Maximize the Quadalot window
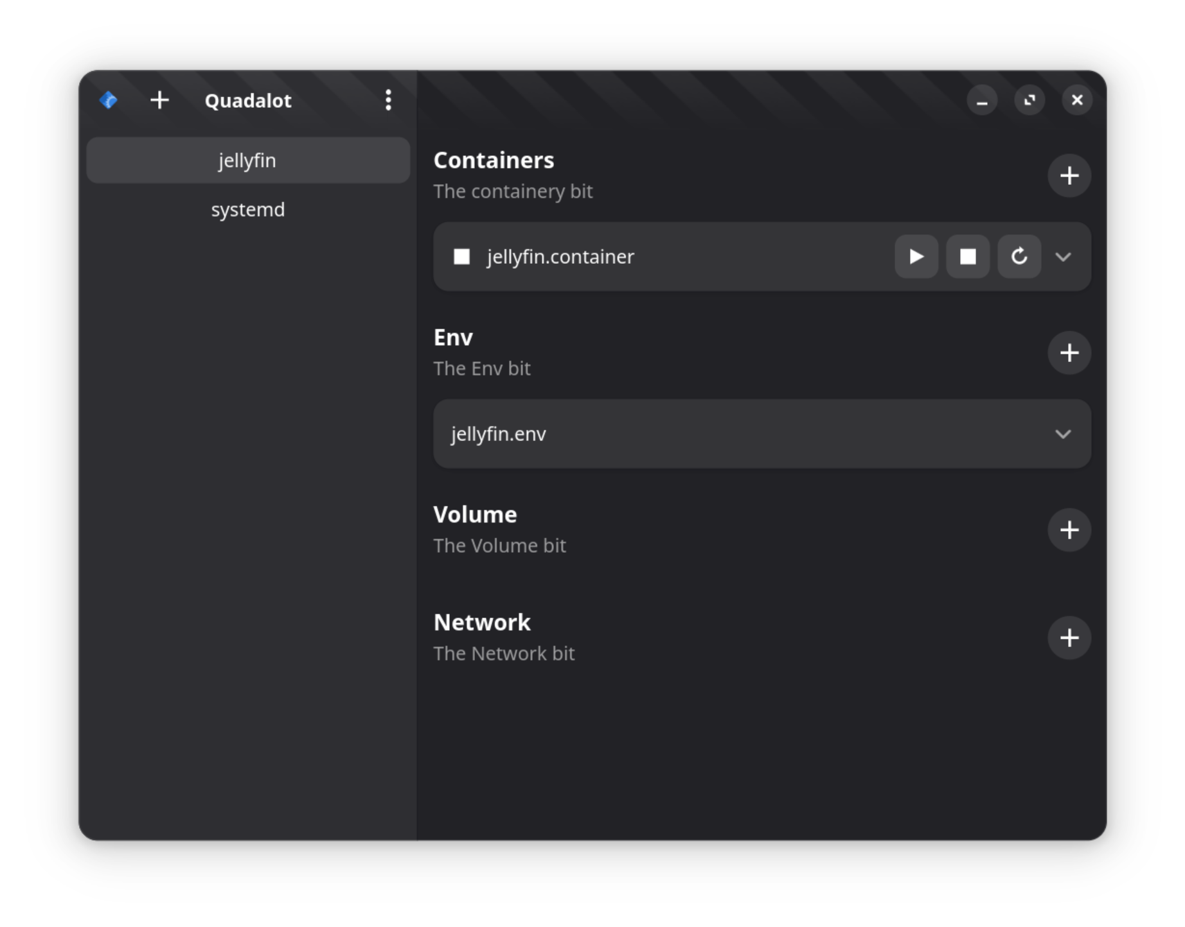 [x=1029, y=100]
